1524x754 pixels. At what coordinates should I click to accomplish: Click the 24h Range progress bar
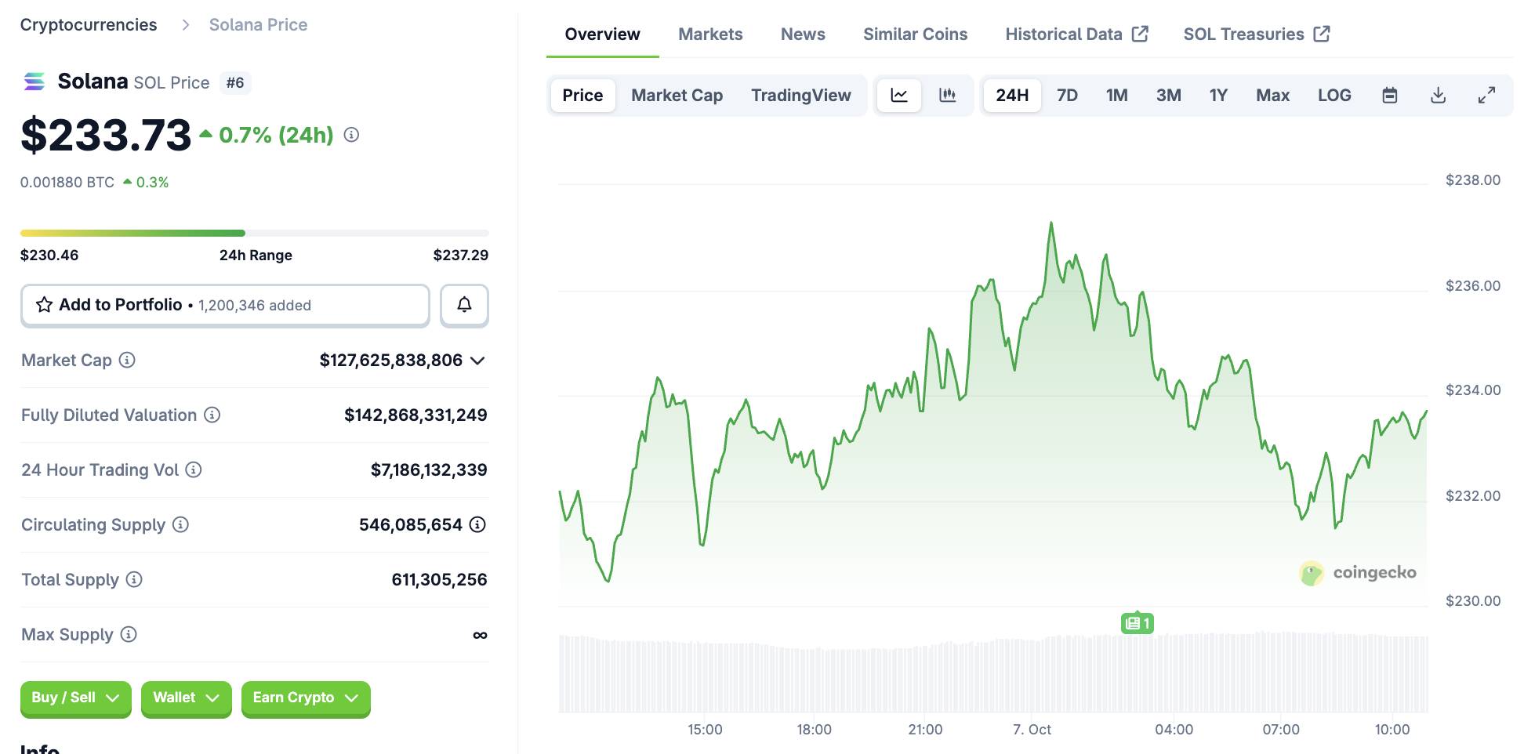coord(254,233)
